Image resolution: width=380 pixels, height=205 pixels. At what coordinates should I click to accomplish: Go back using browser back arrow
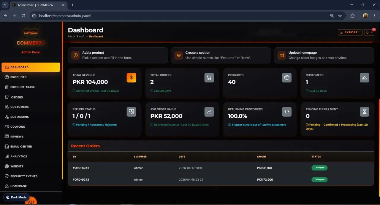5,16
